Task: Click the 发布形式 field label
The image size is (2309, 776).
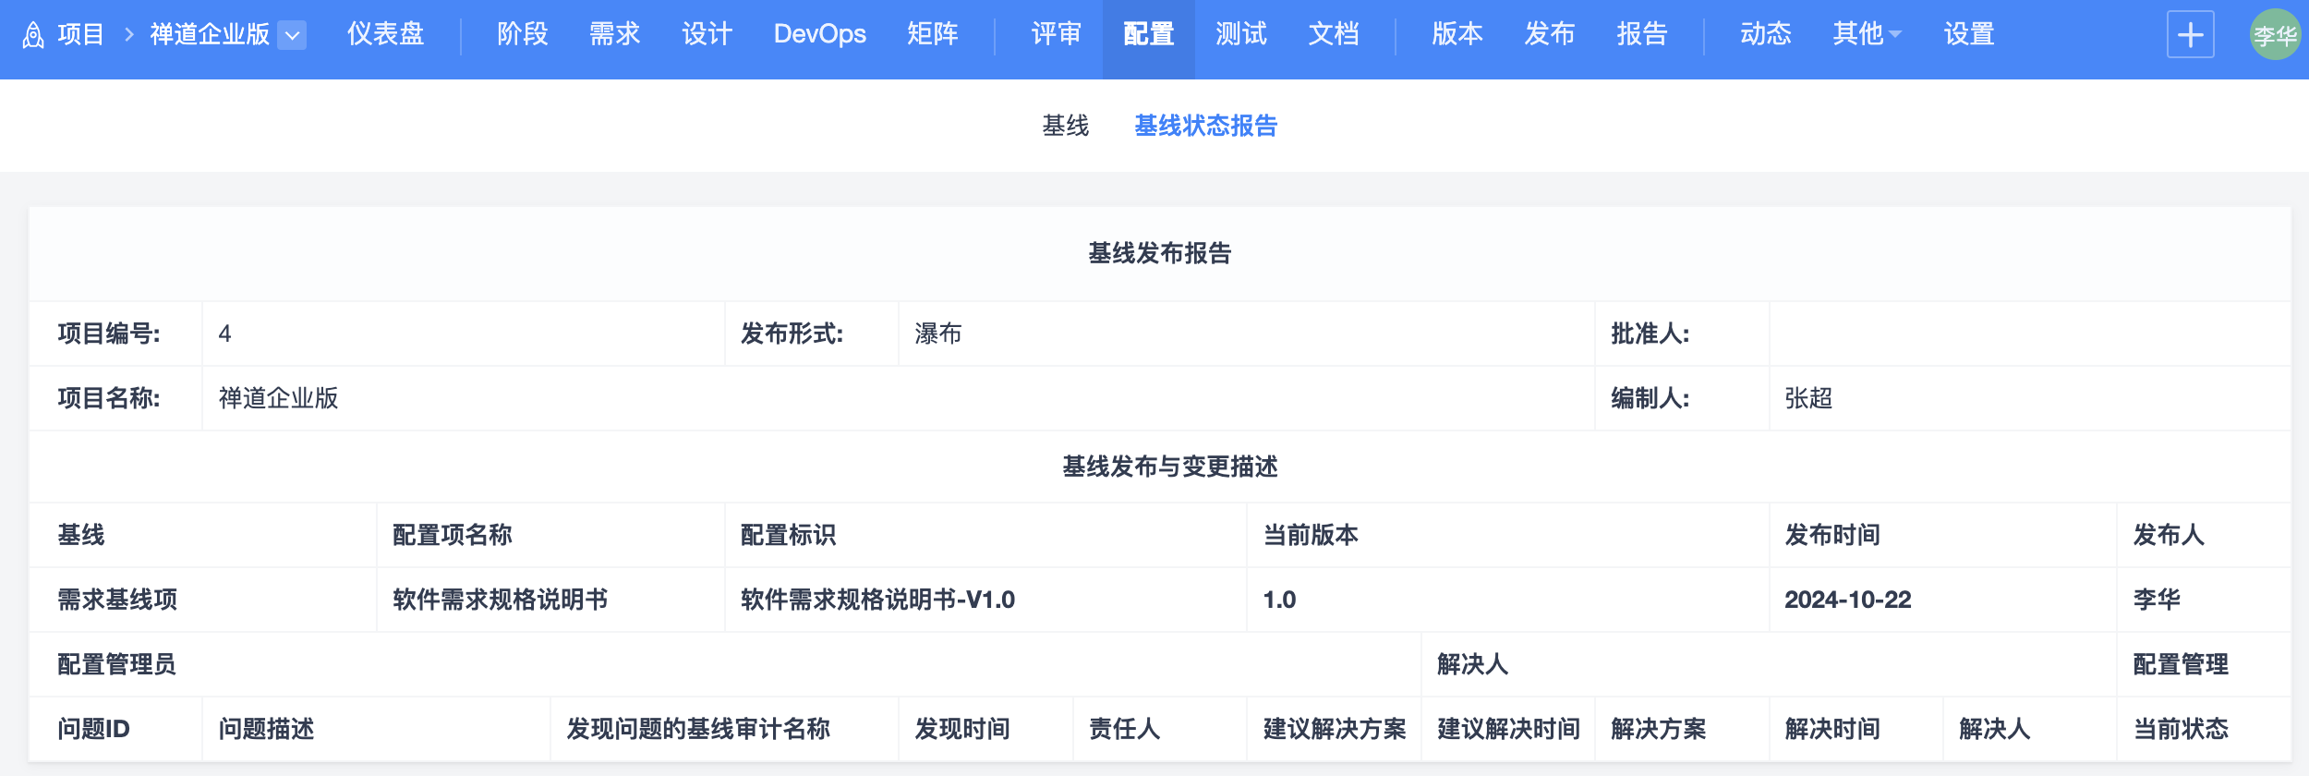Action: click(x=792, y=333)
